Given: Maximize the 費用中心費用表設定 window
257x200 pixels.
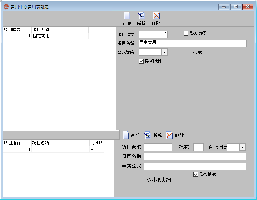Looking at the screenshot, I should point(236,7).
